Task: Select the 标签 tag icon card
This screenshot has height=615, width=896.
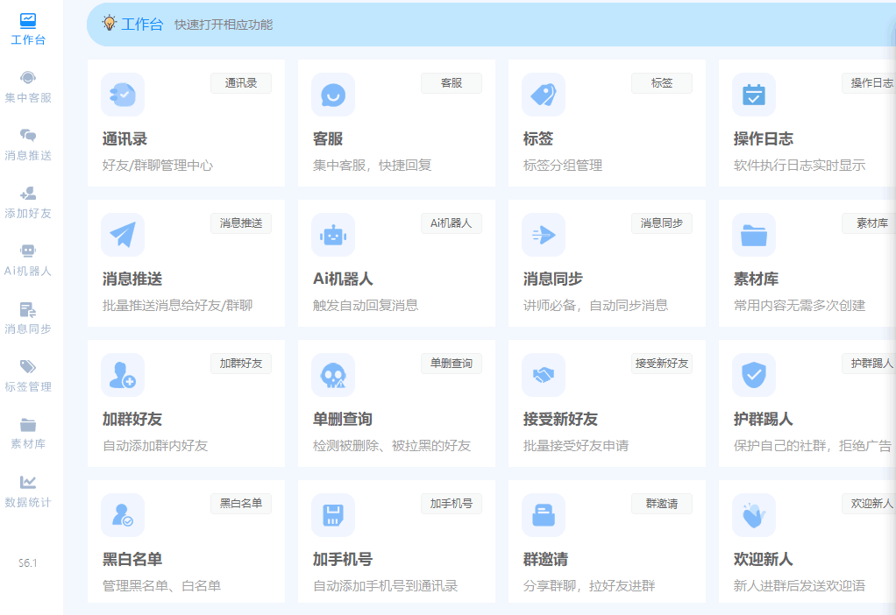Action: 544,95
